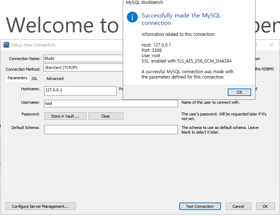The width and height of the screenshot is (280, 216).
Task: Click the 'Information related to this connection:' text
Action: (x=178, y=34)
